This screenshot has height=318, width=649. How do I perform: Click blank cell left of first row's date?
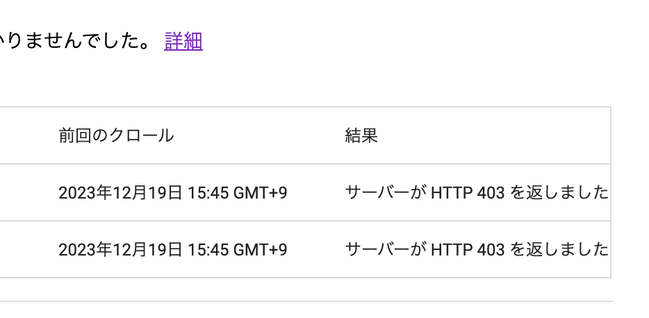25,193
